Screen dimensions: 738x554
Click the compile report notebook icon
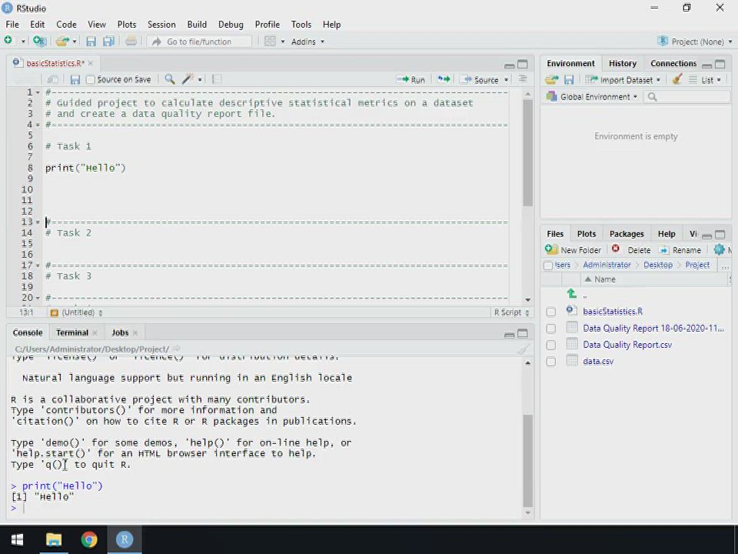pos(217,79)
